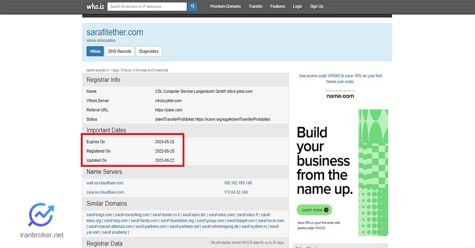Click the 172.64.32.148 IP address link
Viewport: 475px width, 248px height.
coord(236,192)
